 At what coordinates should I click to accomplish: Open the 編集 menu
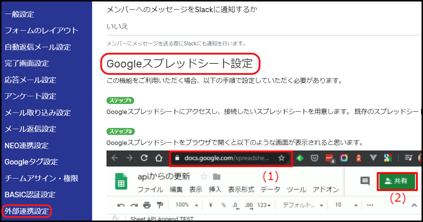click(176, 190)
